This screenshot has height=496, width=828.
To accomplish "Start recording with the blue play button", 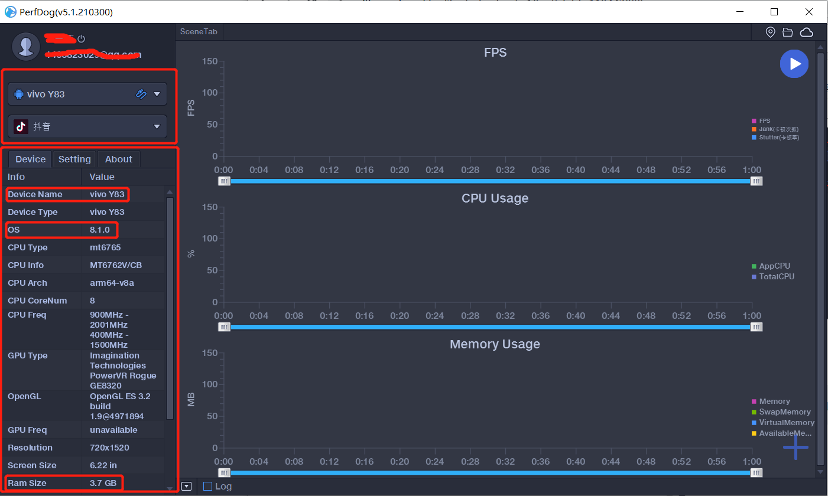I will [x=794, y=64].
